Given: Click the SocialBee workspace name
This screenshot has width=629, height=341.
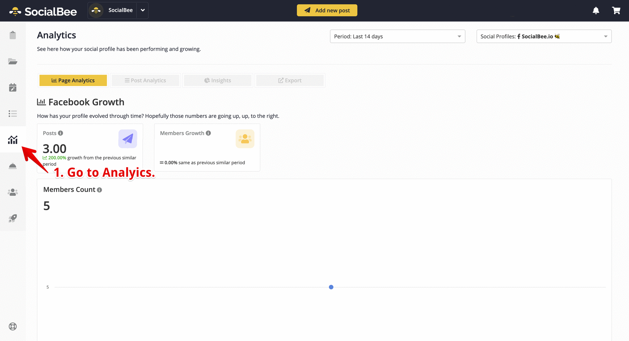Looking at the screenshot, I should pyautogui.click(x=121, y=10).
